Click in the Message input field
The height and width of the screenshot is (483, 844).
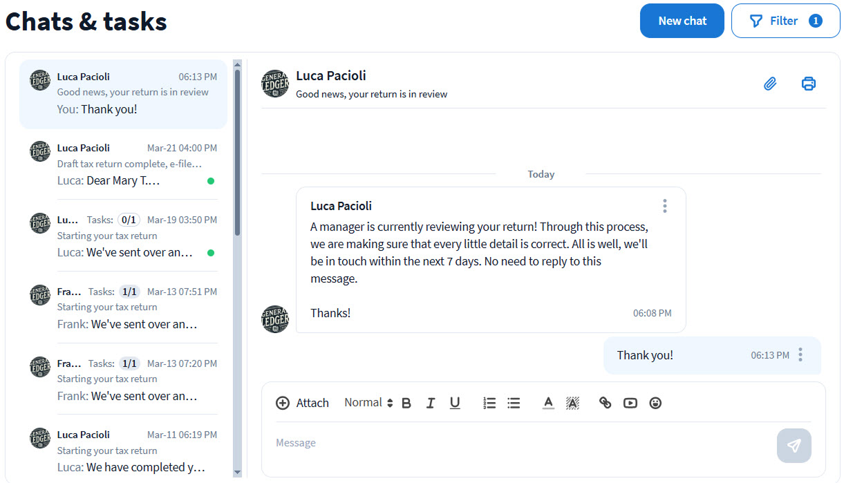point(518,443)
